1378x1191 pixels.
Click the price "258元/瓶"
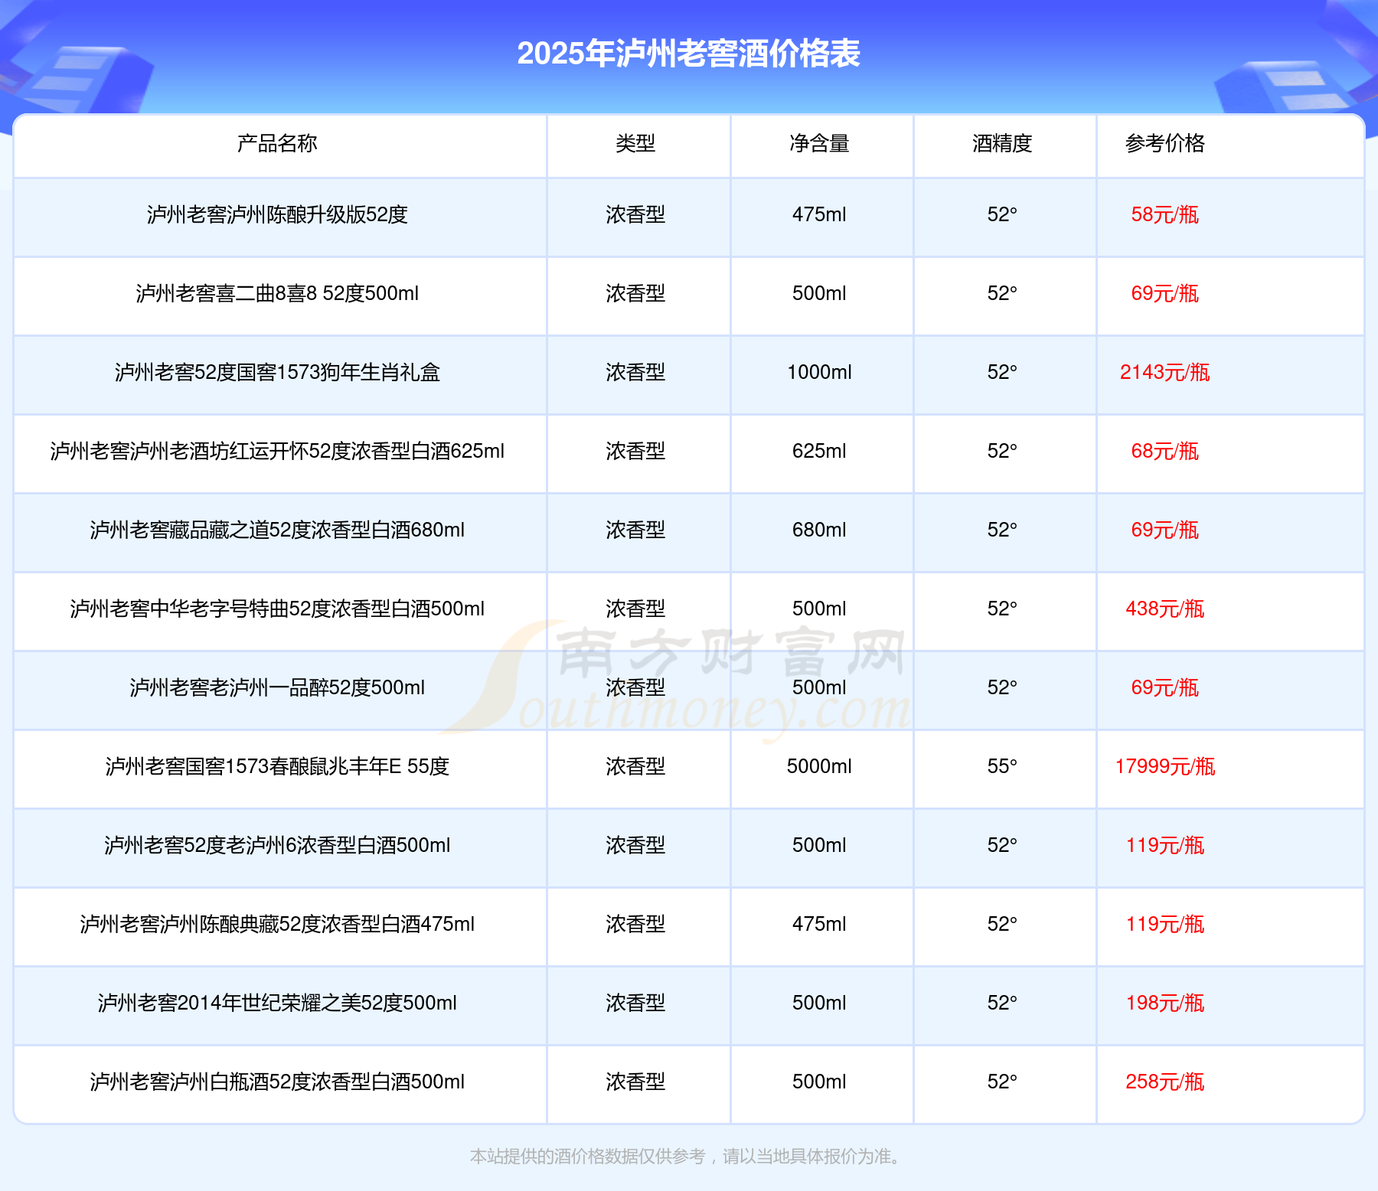pyautogui.click(x=1165, y=1082)
